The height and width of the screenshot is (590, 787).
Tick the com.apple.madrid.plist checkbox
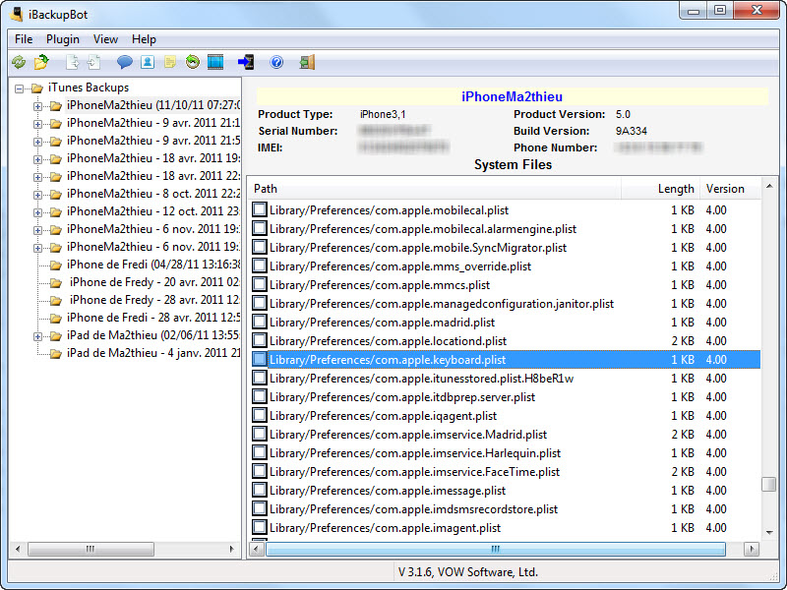click(x=260, y=323)
